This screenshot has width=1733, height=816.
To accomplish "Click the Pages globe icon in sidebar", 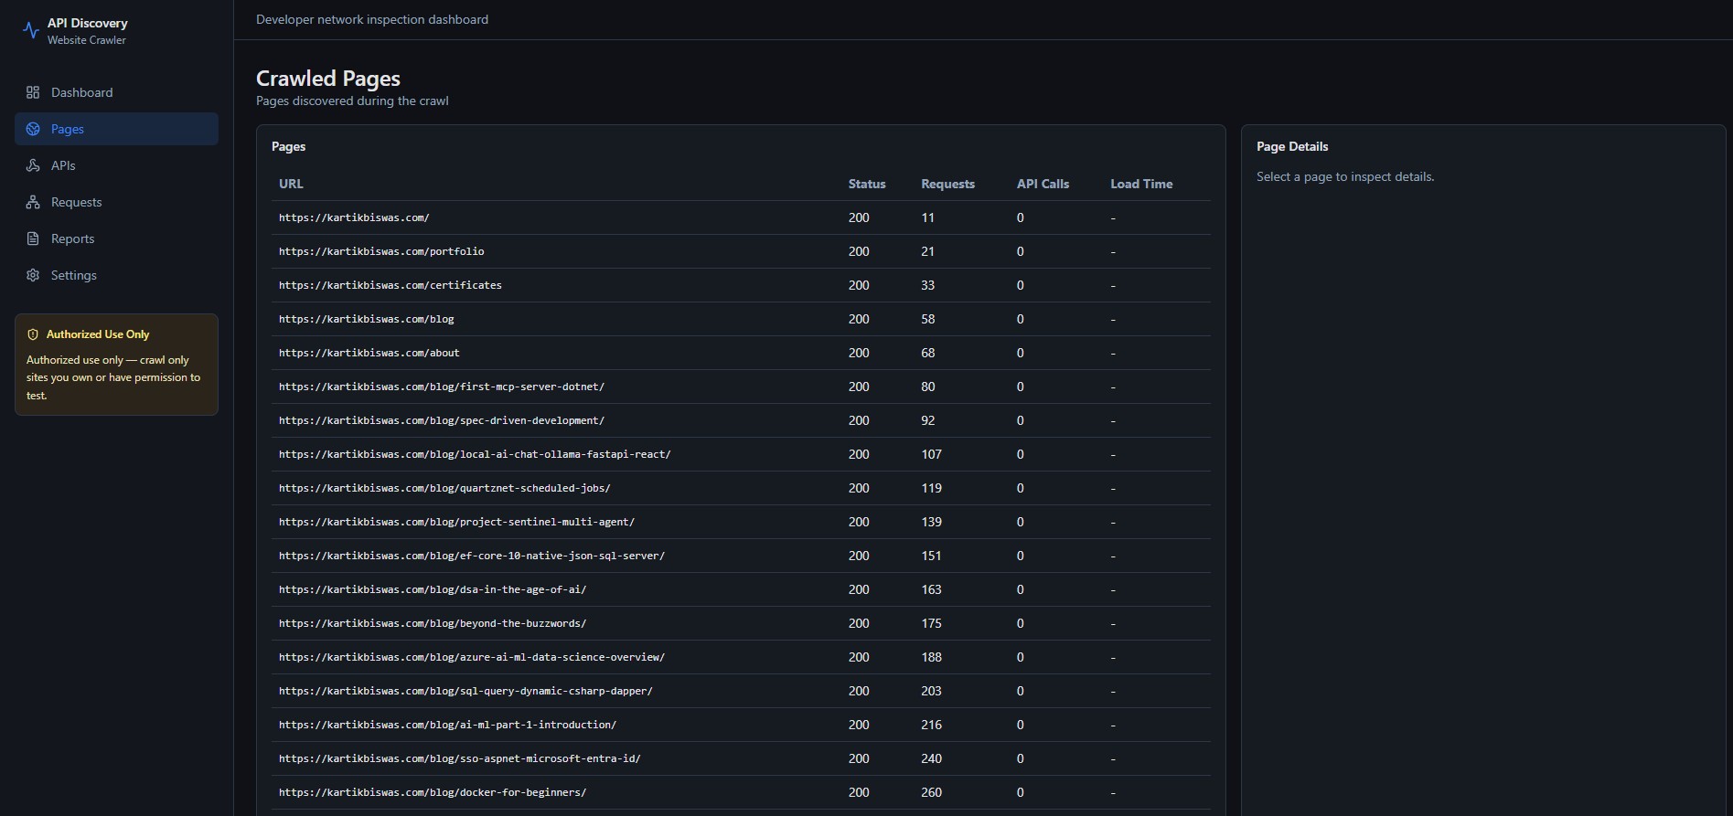I will tap(33, 129).
